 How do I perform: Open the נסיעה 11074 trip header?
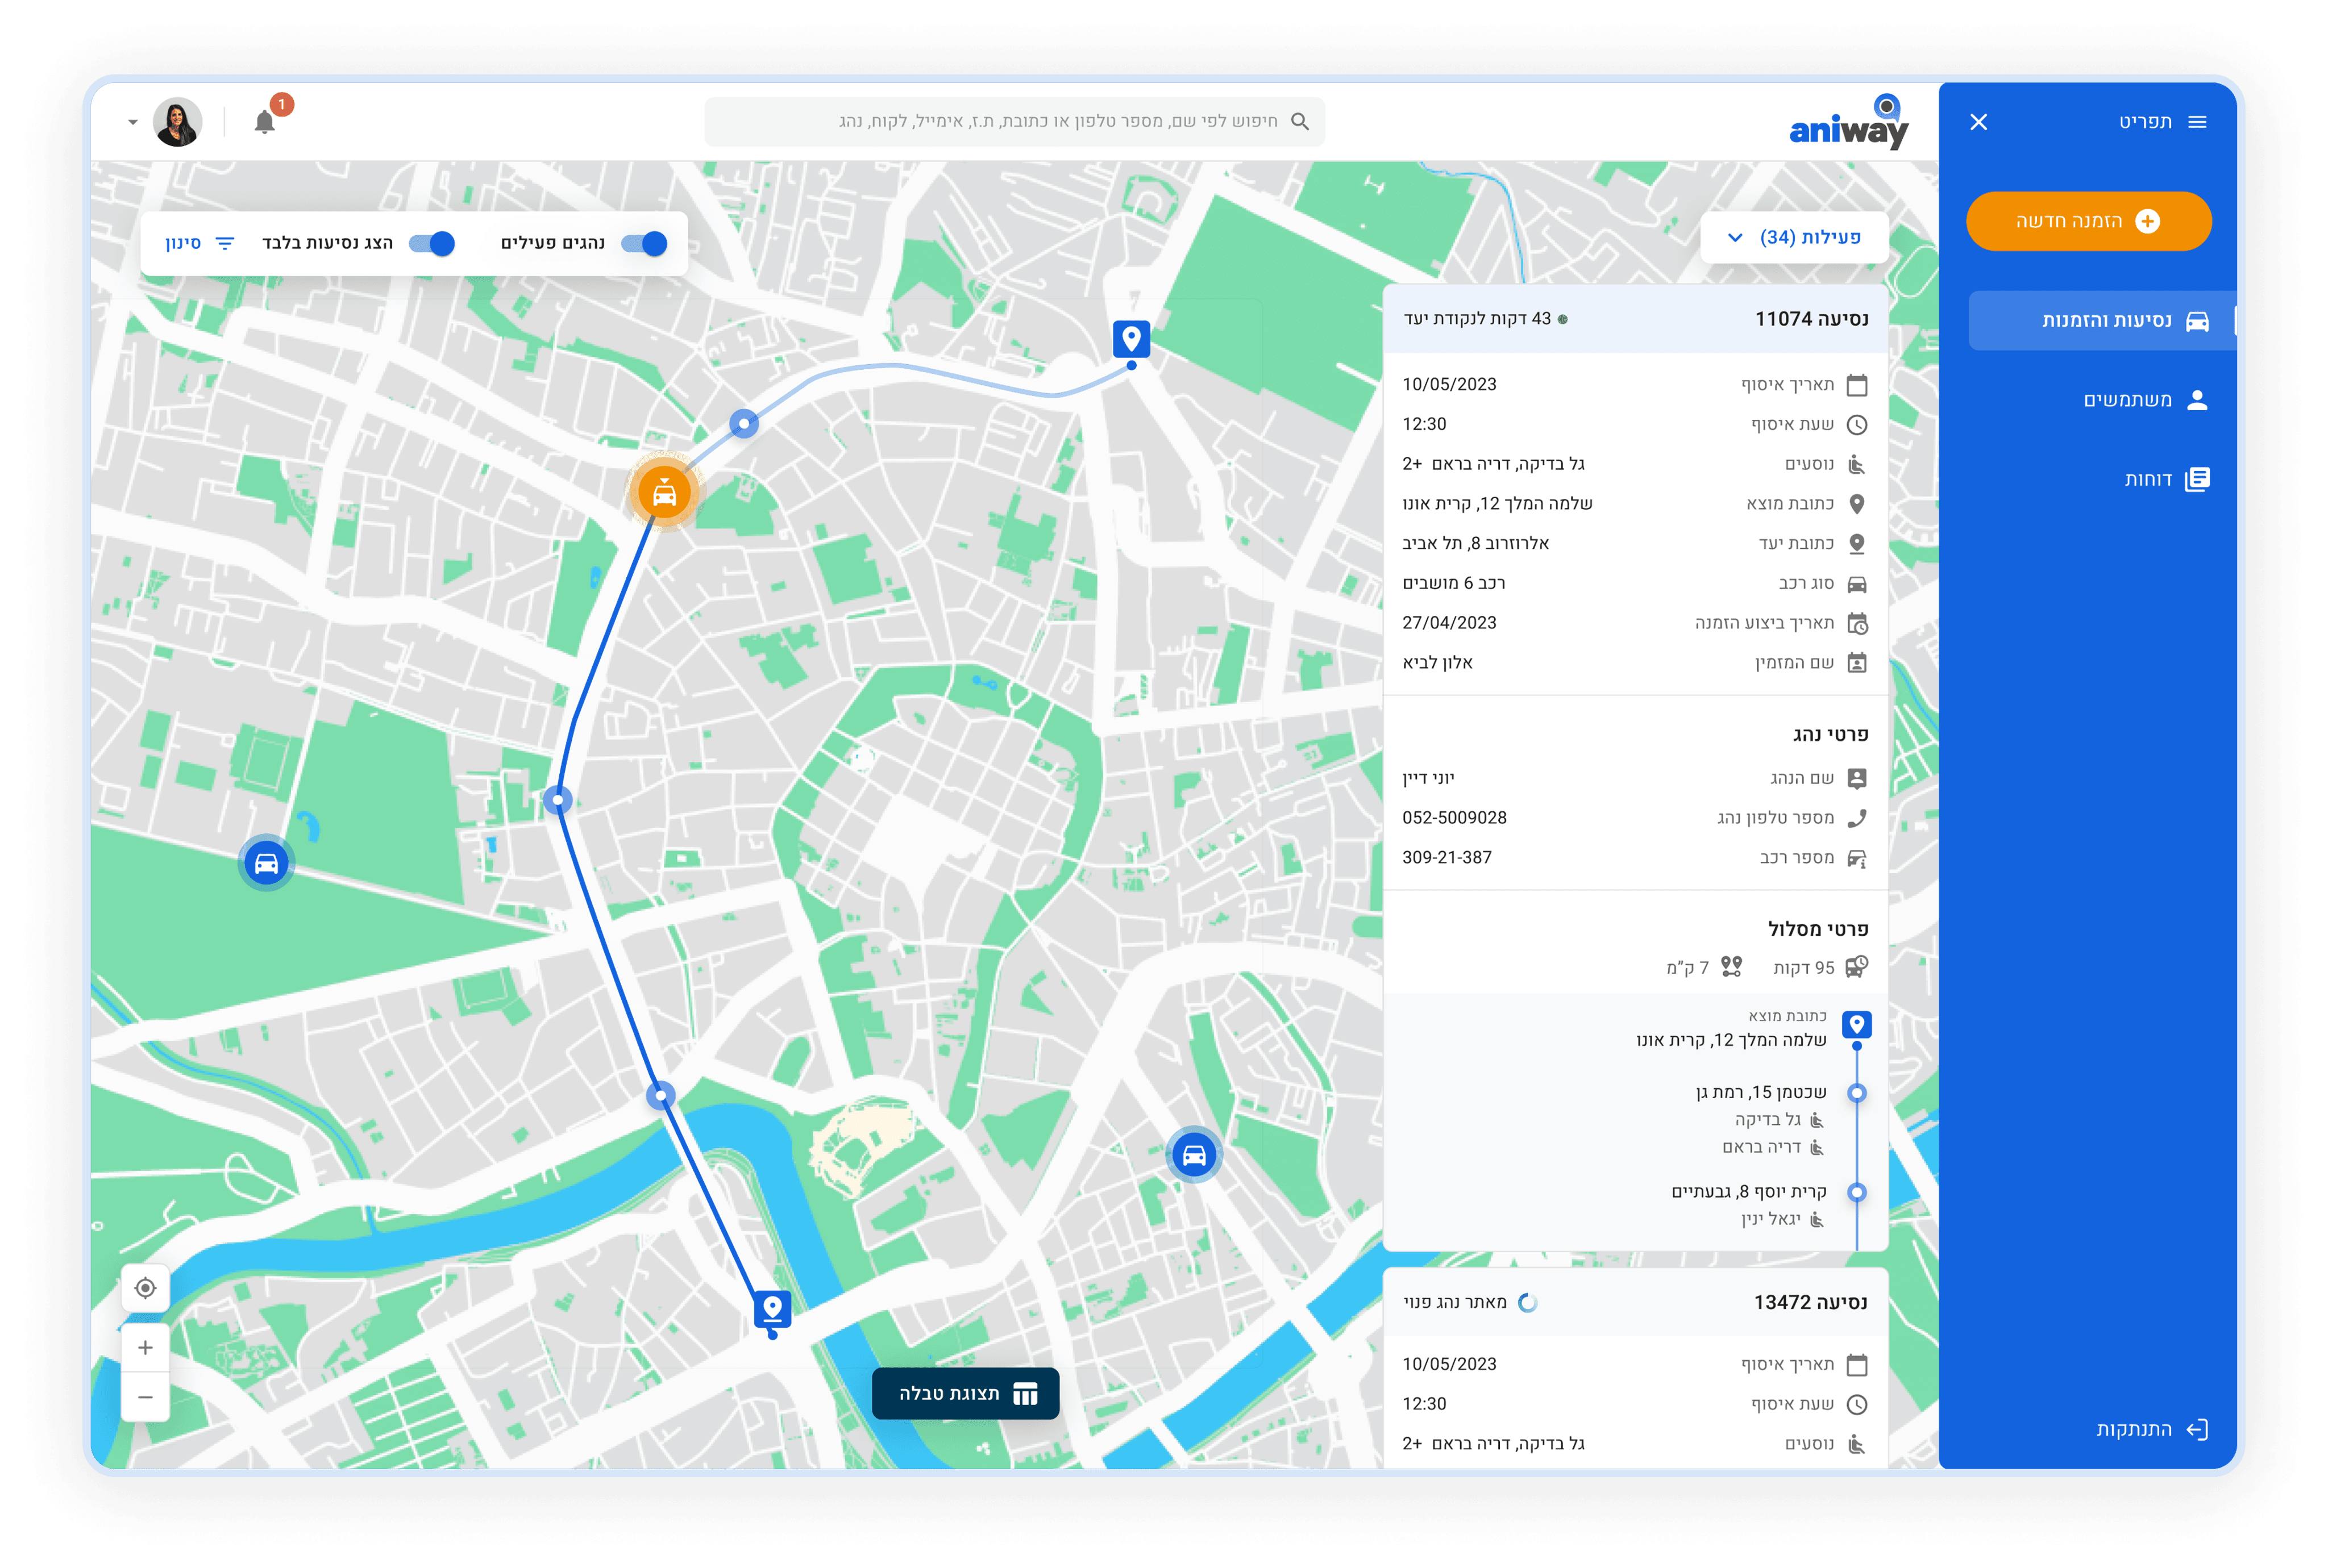point(1635,319)
